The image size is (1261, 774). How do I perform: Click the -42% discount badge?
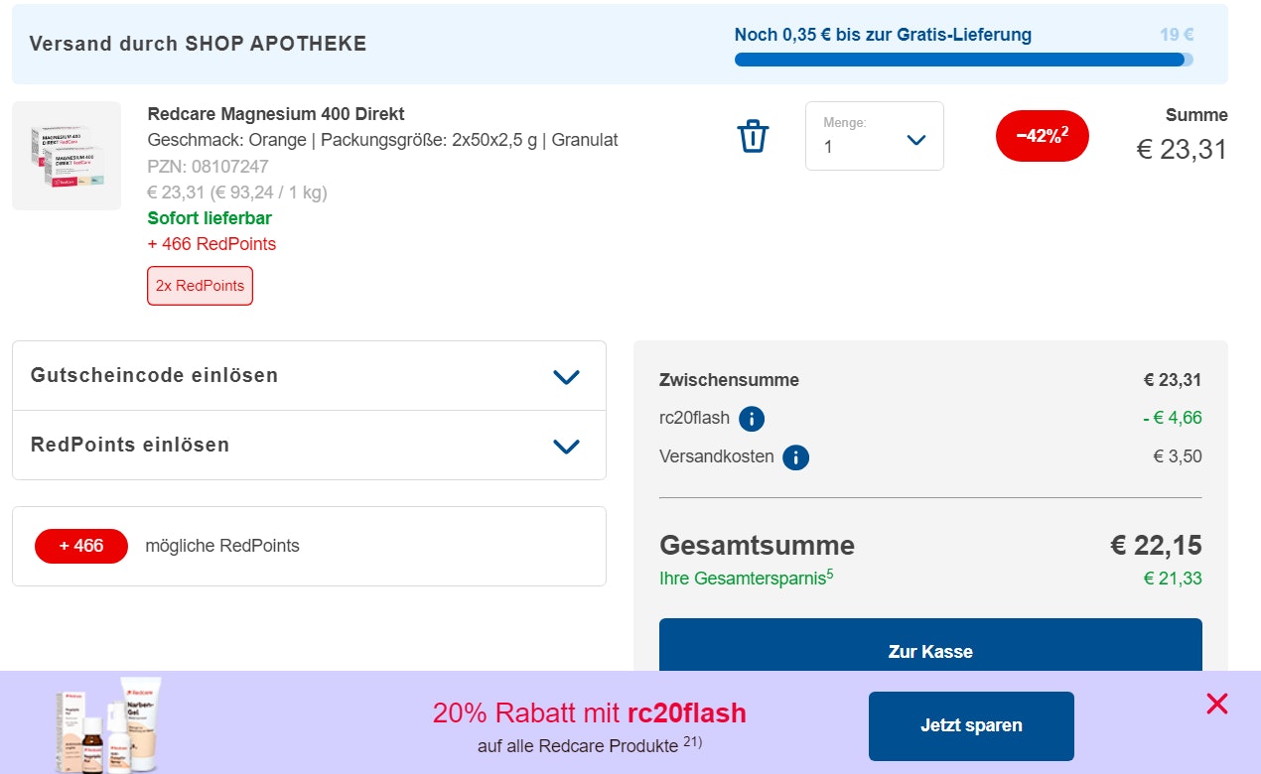pos(1042,136)
